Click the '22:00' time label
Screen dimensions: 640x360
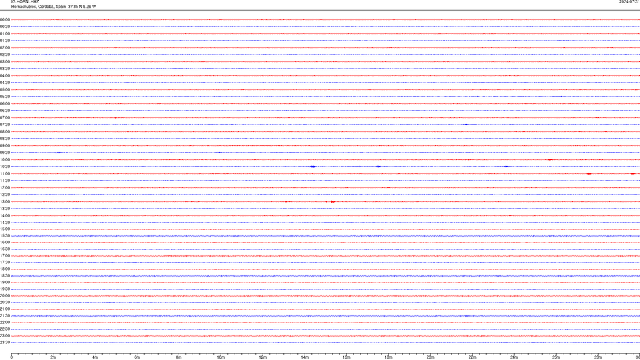(5, 323)
